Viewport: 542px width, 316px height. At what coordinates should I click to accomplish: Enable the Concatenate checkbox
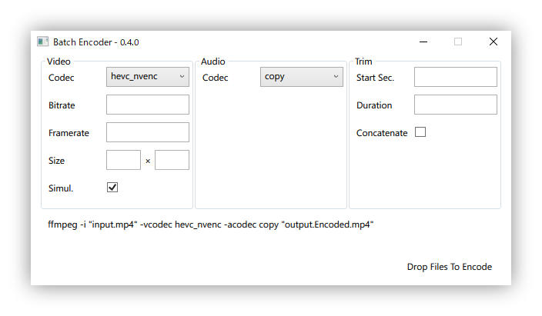click(420, 132)
